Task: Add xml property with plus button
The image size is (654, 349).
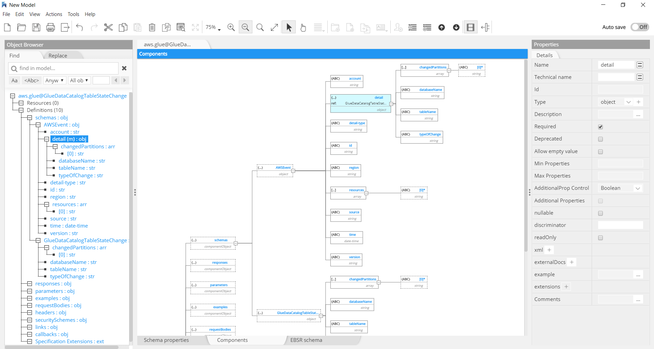Action: pos(549,250)
